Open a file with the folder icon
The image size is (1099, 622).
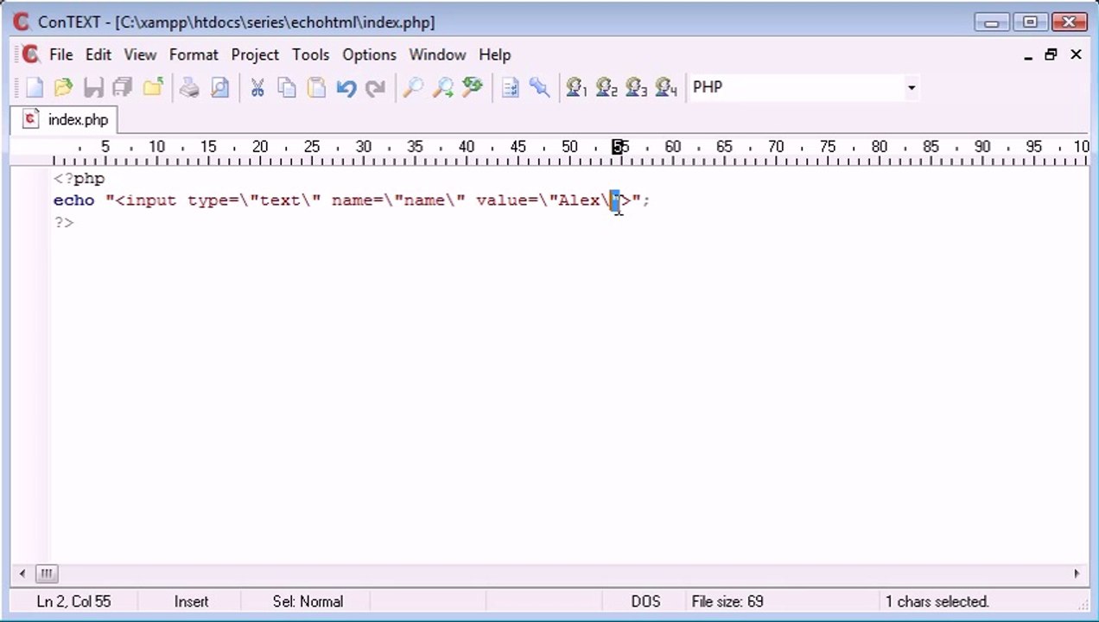pyautogui.click(x=63, y=87)
